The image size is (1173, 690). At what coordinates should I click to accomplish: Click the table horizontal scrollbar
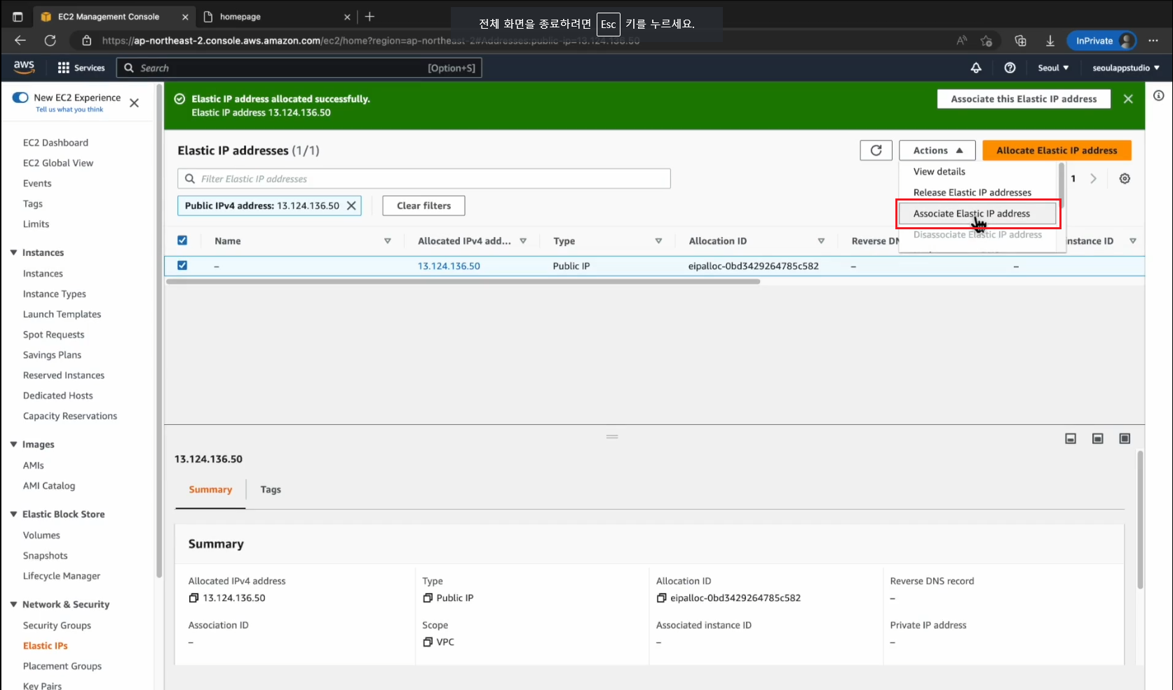click(x=463, y=282)
